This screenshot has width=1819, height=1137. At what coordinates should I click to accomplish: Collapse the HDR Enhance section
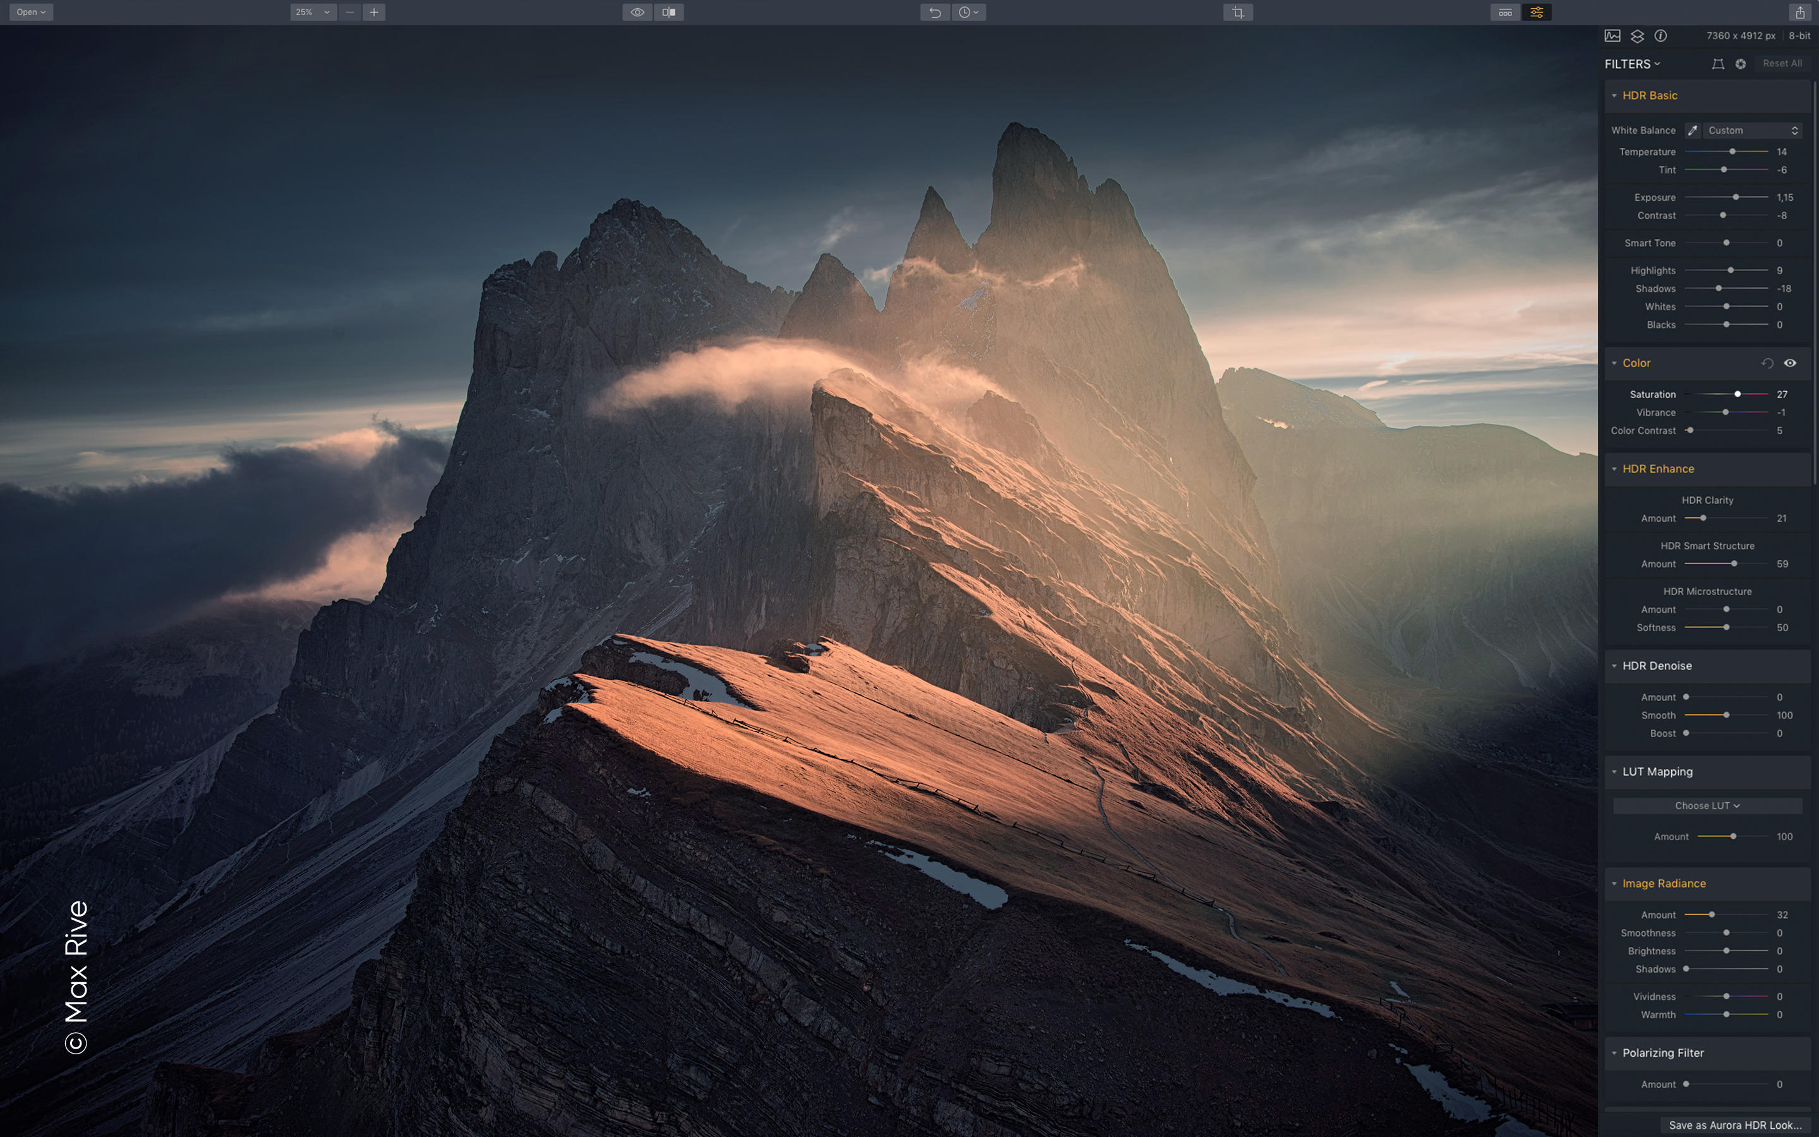coord(1614,469)
